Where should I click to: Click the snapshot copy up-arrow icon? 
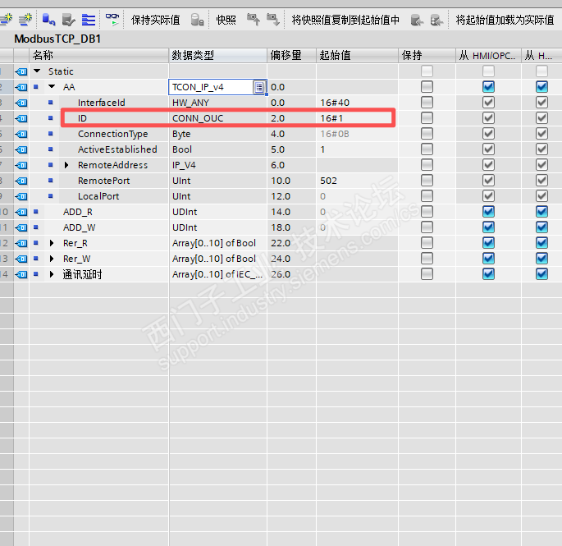click(254, 20)
